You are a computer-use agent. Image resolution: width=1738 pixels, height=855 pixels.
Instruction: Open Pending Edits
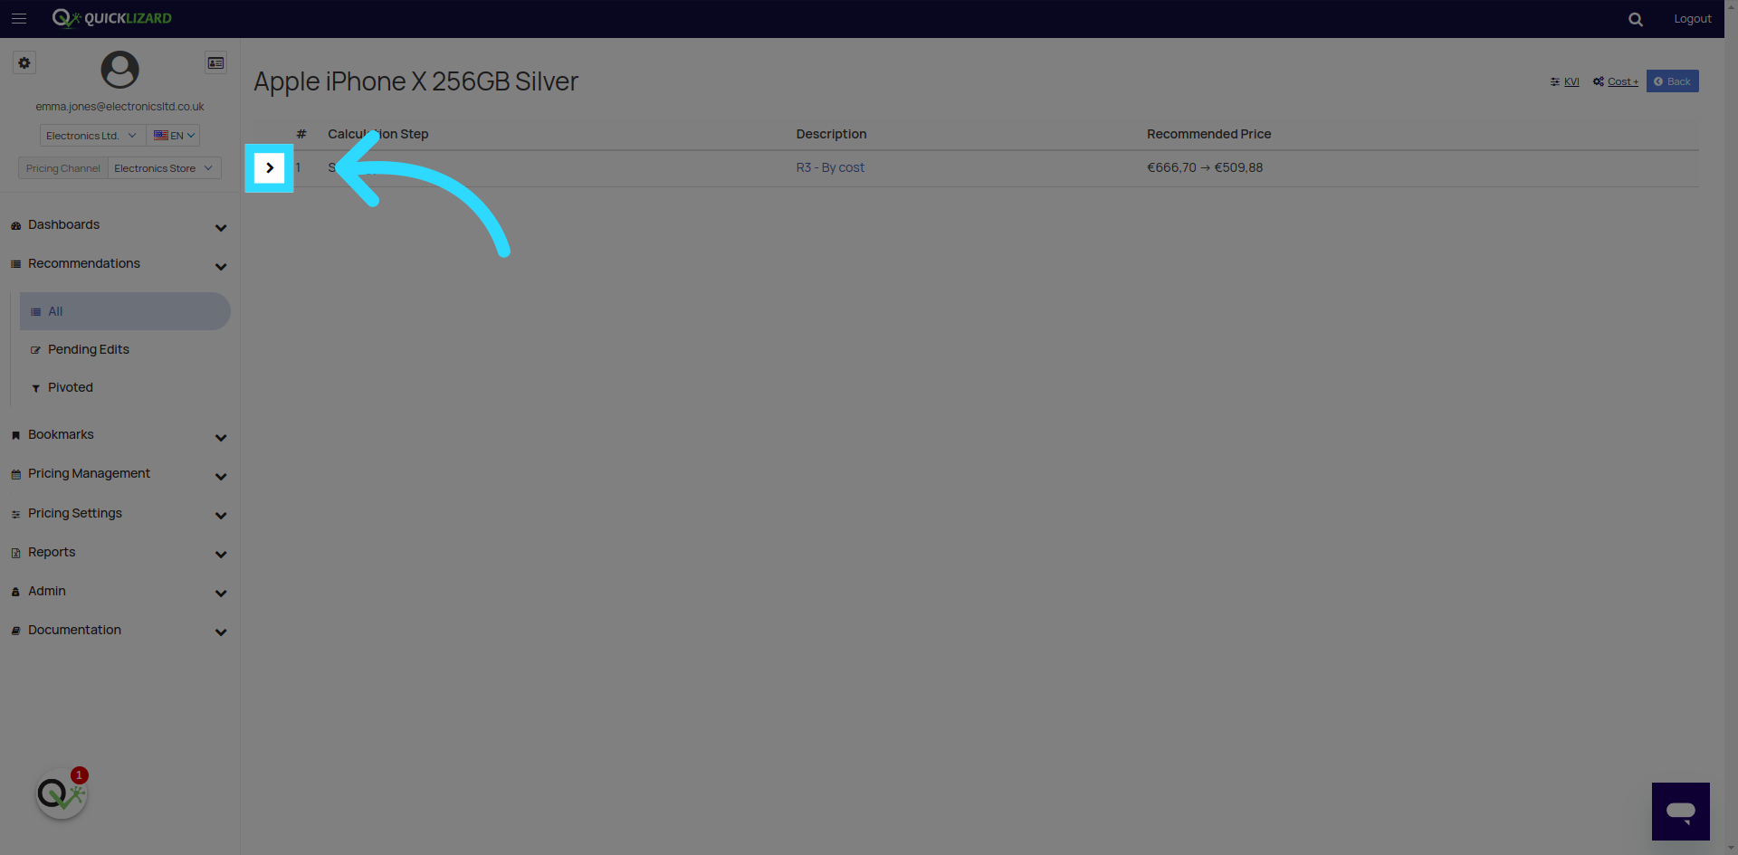(x=88, y=349)
